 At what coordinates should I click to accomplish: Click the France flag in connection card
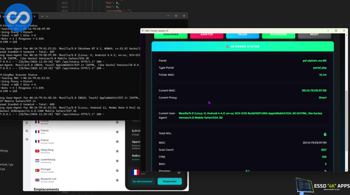(x=135, y=172)
